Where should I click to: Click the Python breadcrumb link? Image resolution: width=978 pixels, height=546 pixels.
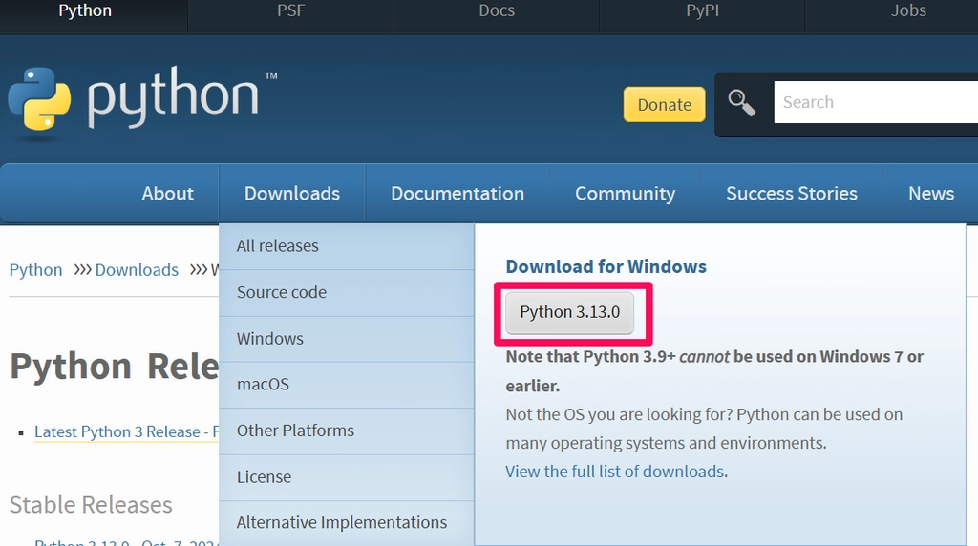point(35,270)
